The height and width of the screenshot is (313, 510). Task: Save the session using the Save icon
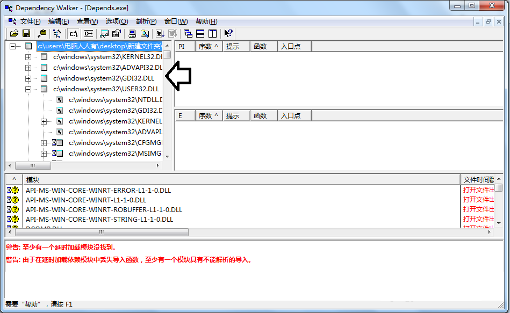[x=26, y=33]
